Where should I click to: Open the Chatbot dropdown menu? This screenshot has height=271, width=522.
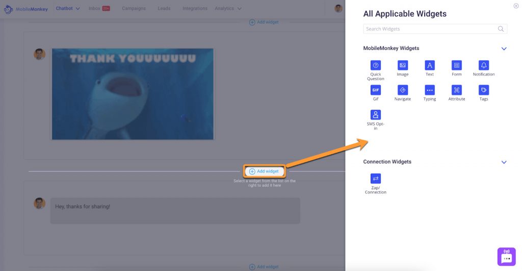tap(68, 8)
